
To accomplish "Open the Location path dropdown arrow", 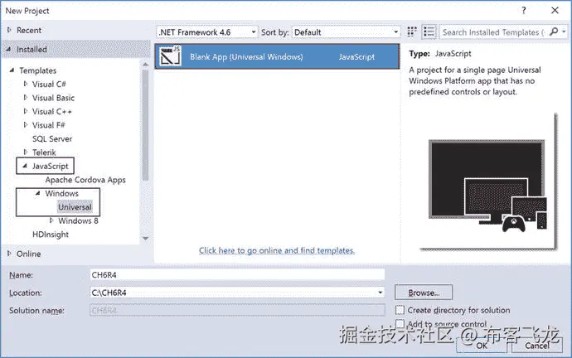I will 381,293.
